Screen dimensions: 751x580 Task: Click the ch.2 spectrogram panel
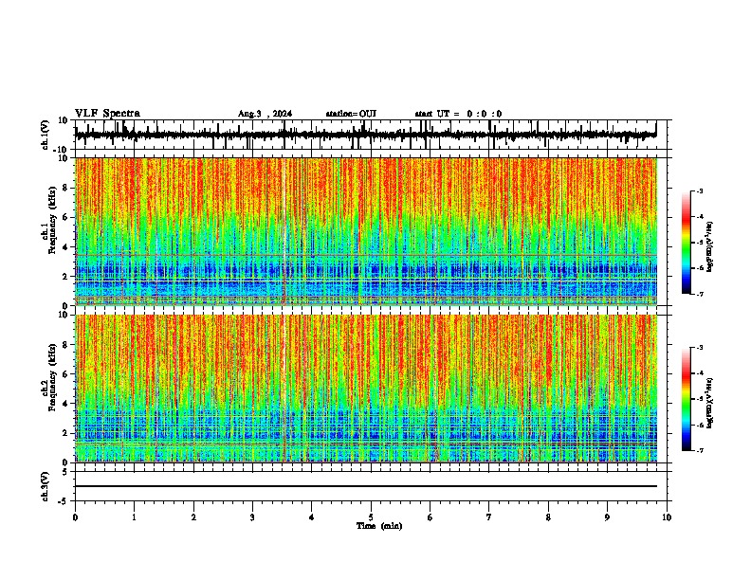pos(366,389)
